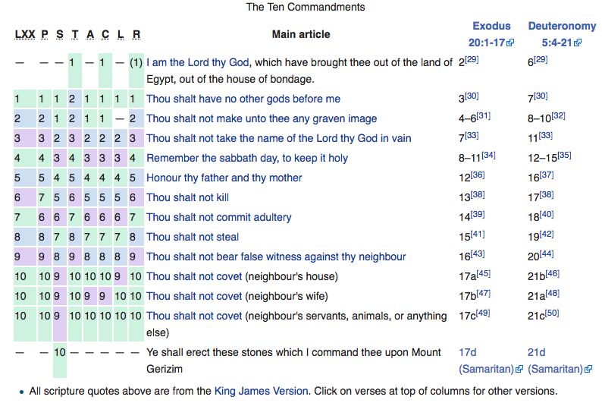Open footnote [50] next to verse 21c
Image resolution: width=602 pixels, height=403 pixels.
click(552, 313)
